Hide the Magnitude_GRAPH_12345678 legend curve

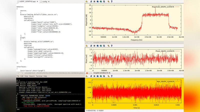tap(162, 7)
